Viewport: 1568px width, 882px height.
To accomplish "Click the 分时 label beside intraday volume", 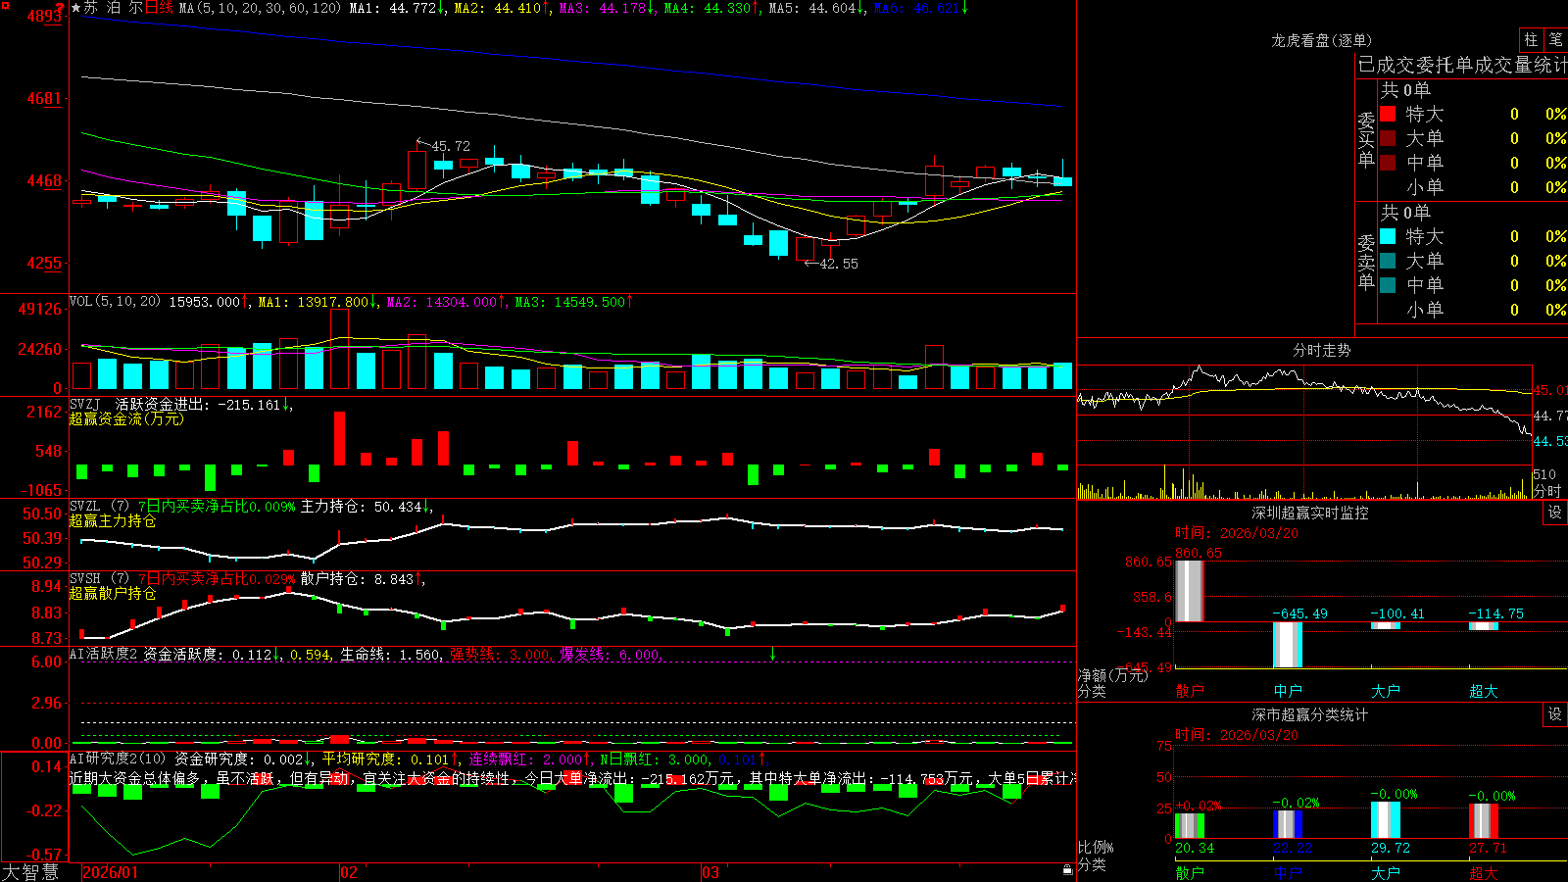I will pyautogui.click(x=1547, y=490).
